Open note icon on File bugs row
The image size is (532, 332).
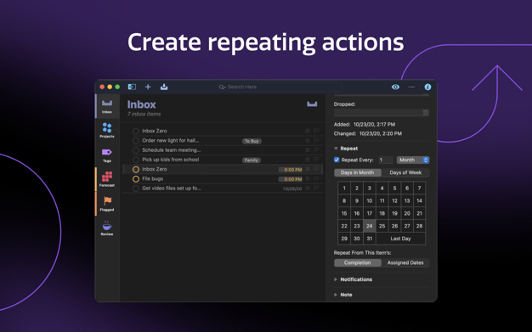click(308, 178)
